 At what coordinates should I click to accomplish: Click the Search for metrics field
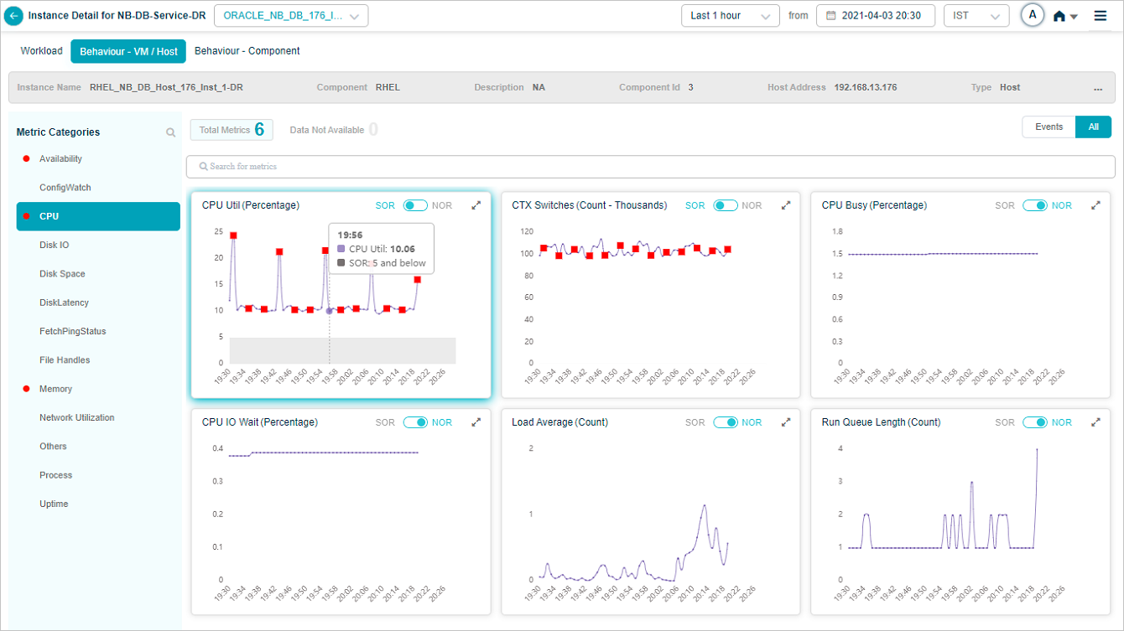[650, 167]
